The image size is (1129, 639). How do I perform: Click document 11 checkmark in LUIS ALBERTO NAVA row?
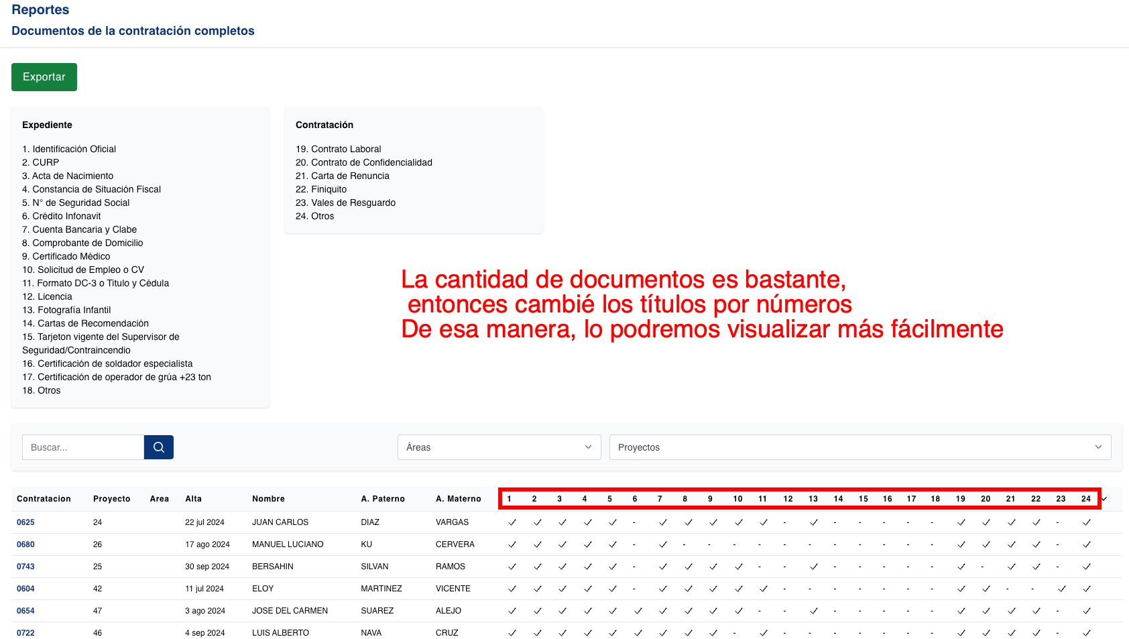[763, 632]
